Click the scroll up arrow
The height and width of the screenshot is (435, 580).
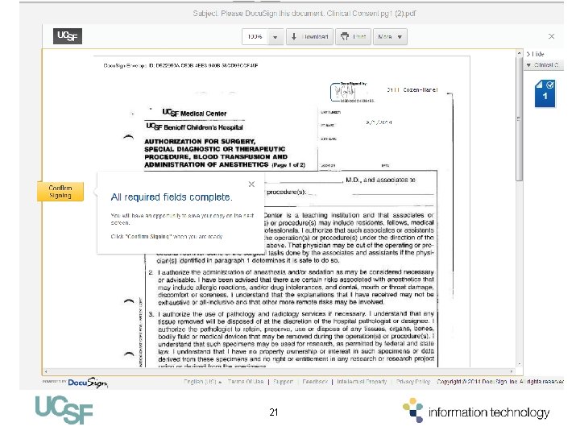point(520,54)
